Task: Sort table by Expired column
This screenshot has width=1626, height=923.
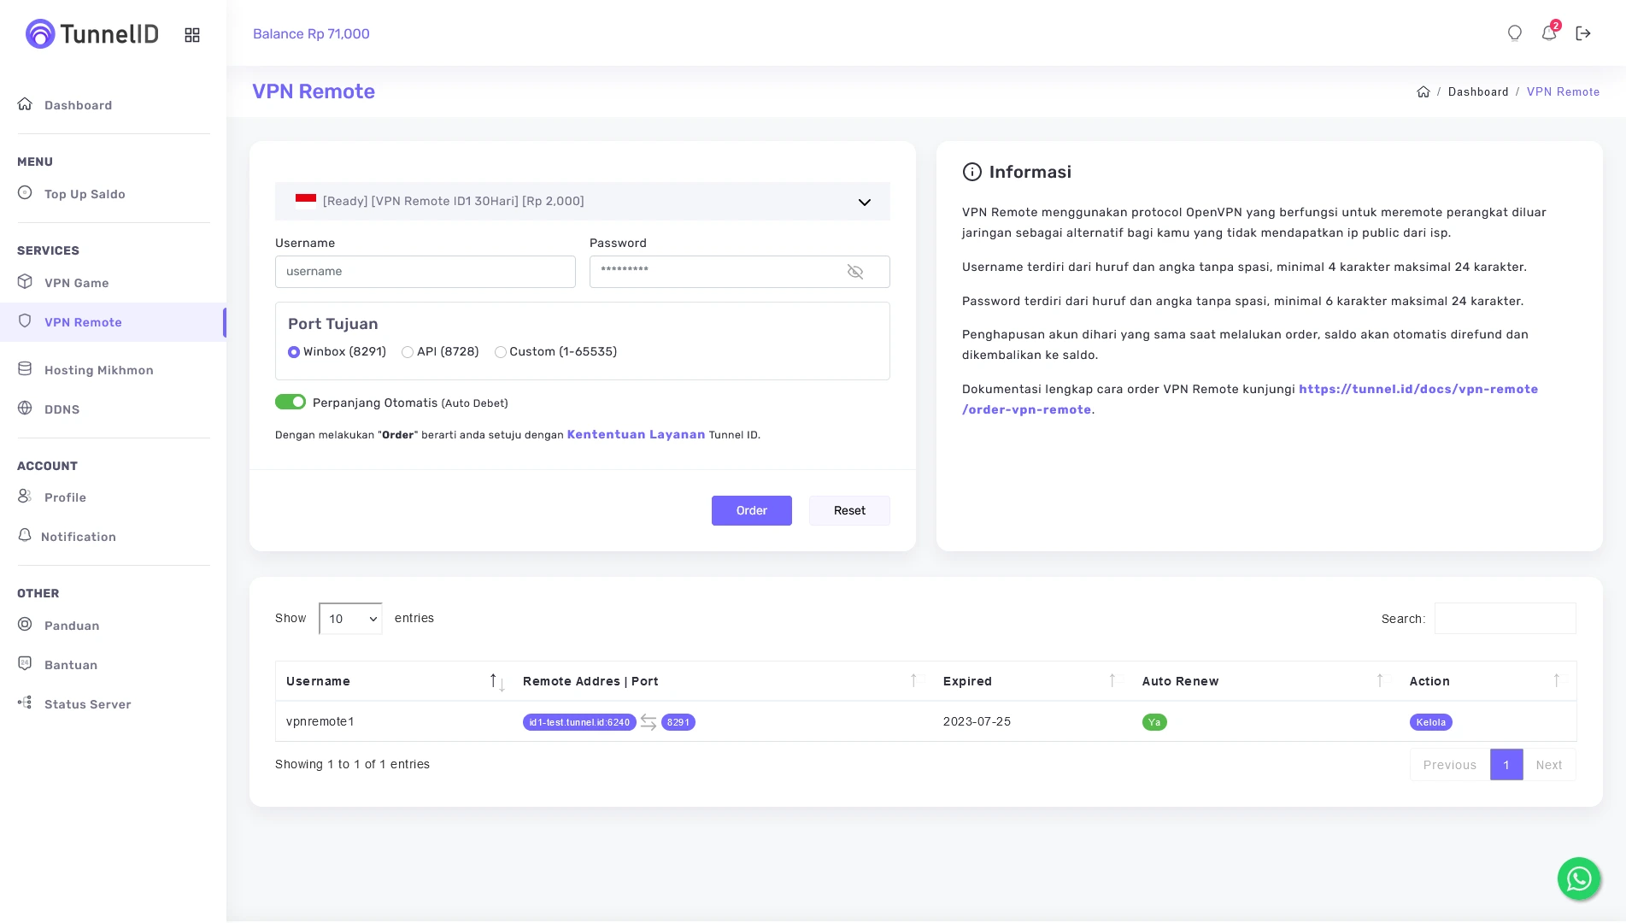Action: point(1032,681)
